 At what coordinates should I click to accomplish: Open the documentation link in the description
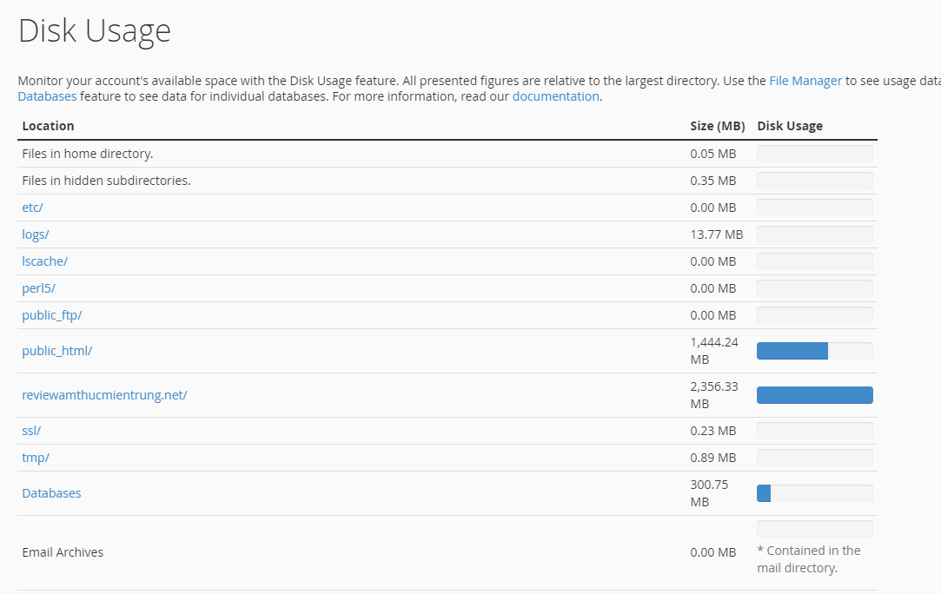coord(555,96)
